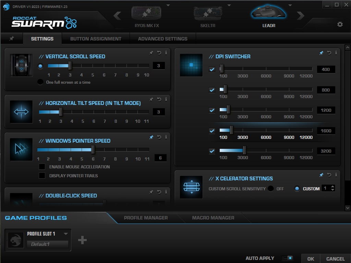
Task: Open the Ryos MK FX dropdown arrow
Action: coord(168,5)
